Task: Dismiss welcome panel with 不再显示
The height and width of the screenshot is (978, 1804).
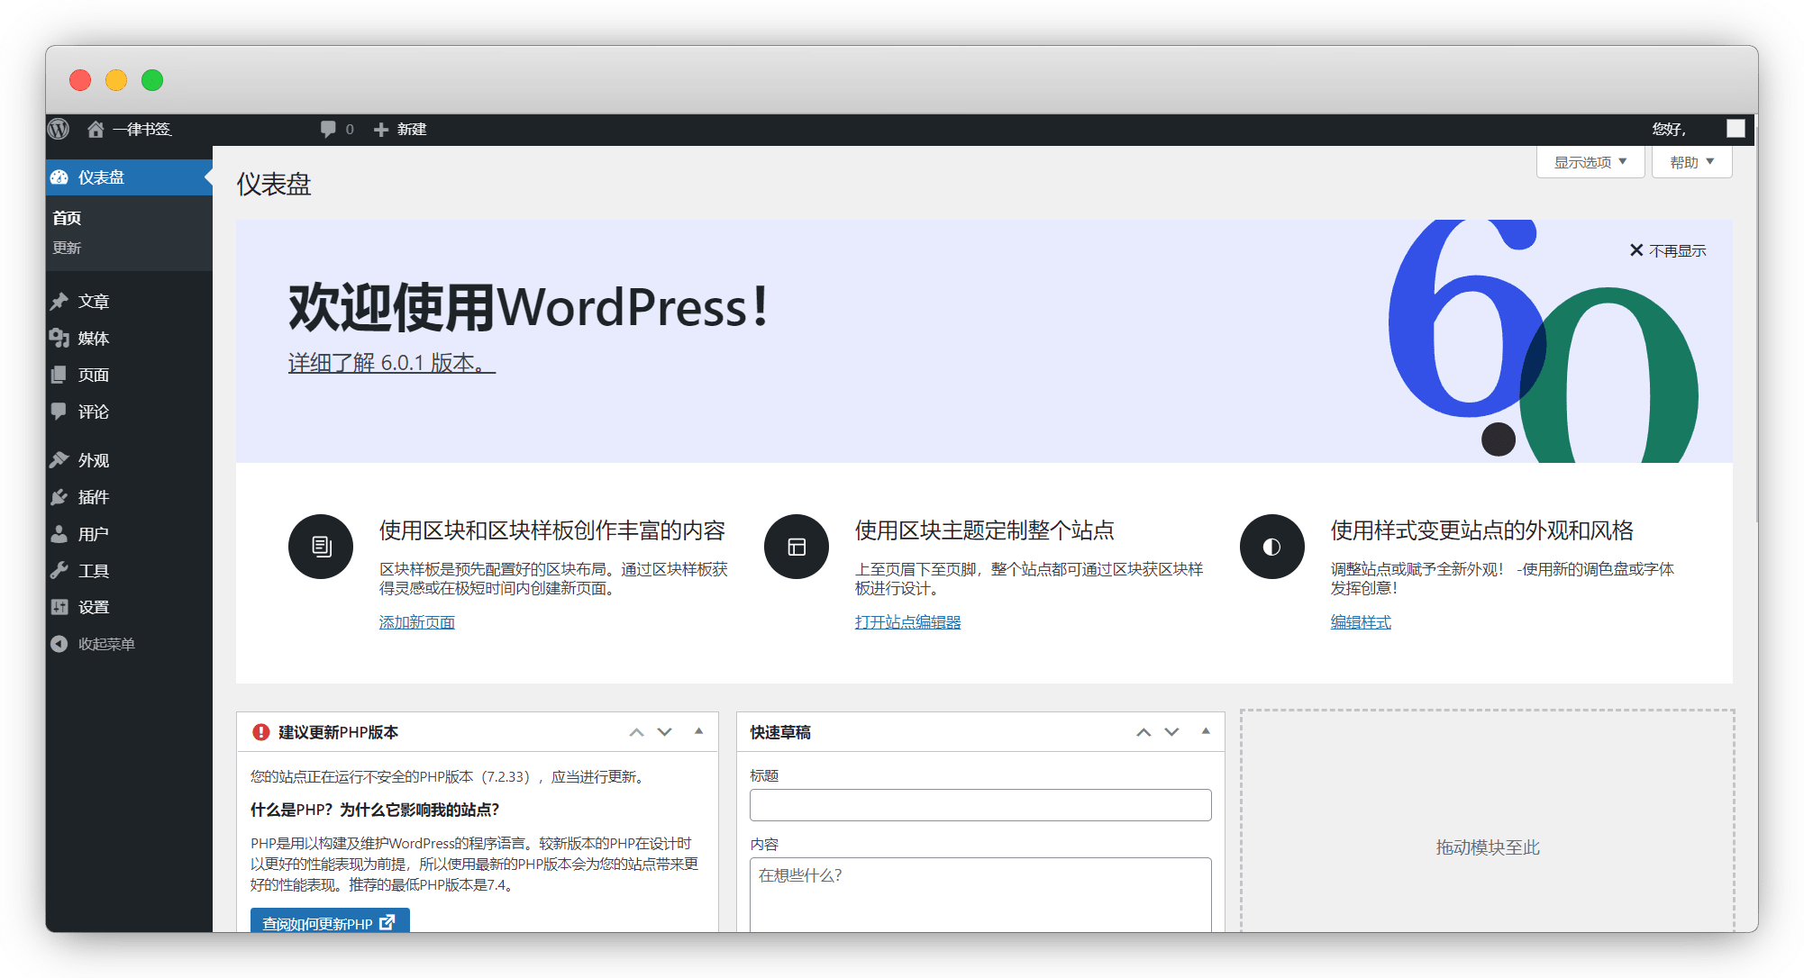Action: [1668, 250]
